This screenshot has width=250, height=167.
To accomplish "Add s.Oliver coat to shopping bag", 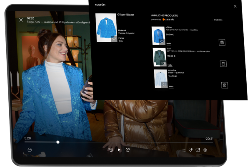I will point(222,42).
